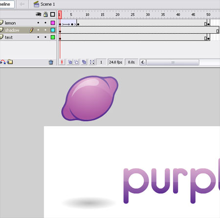This screenshot has height=218, width=220.
Task: Click frame 25 on the timeline ruler
Action: 132,15
